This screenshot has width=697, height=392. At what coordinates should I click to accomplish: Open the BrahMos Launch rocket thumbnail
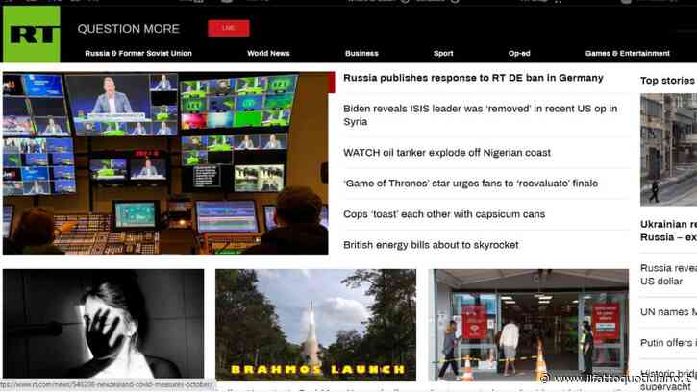315,325
